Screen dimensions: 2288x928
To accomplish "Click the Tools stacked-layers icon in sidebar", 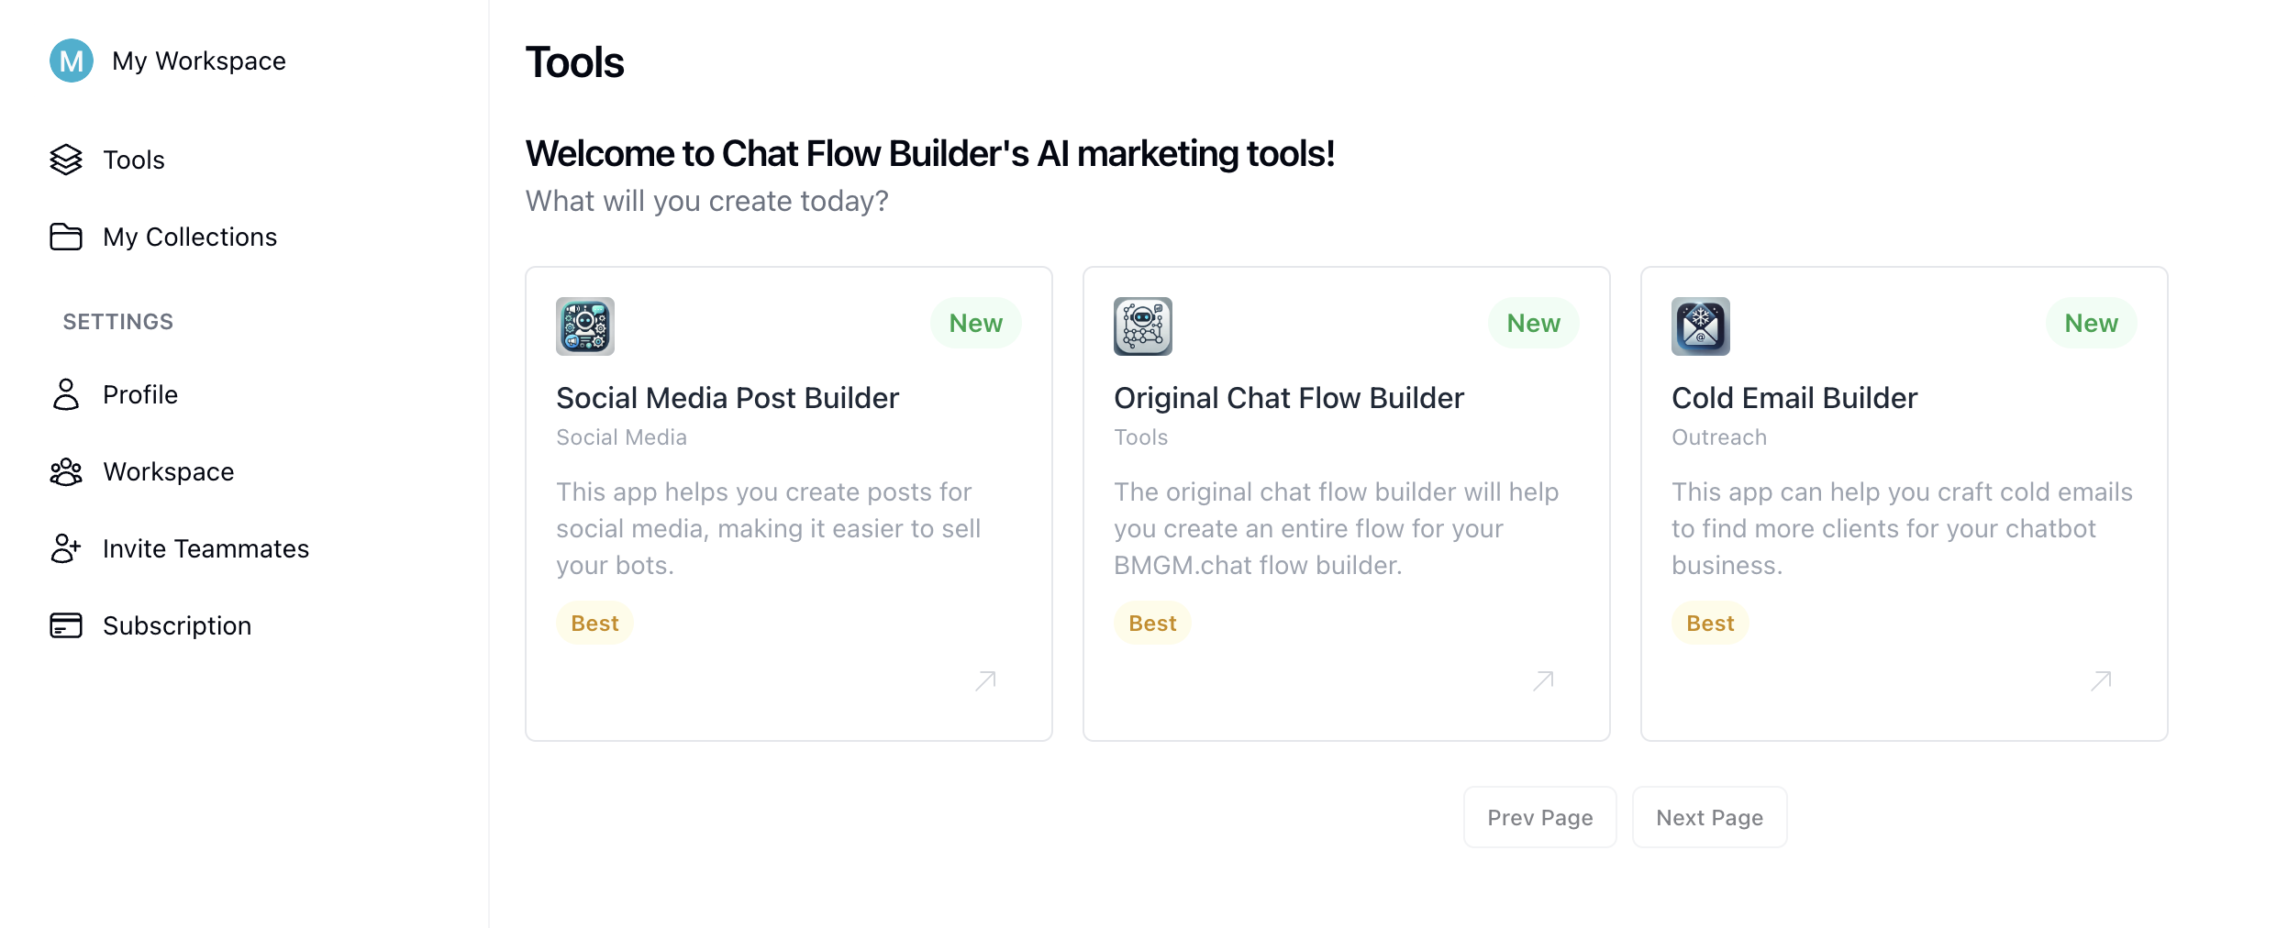I will (66, 160).
